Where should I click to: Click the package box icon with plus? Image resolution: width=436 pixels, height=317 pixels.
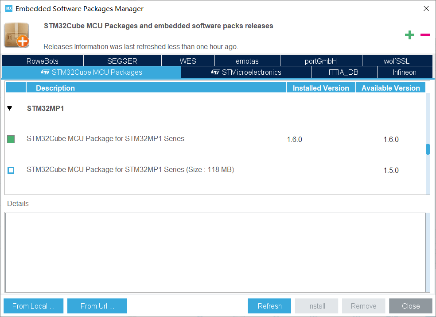(17, 35)
